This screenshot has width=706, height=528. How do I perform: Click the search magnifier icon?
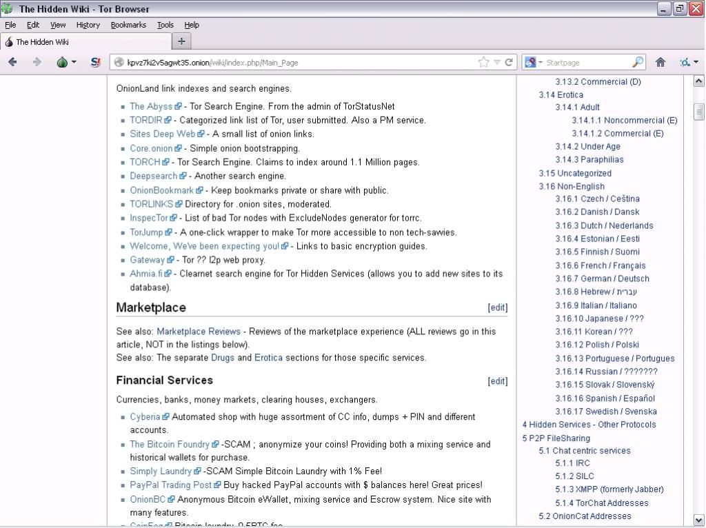click(x=638, y=62)
